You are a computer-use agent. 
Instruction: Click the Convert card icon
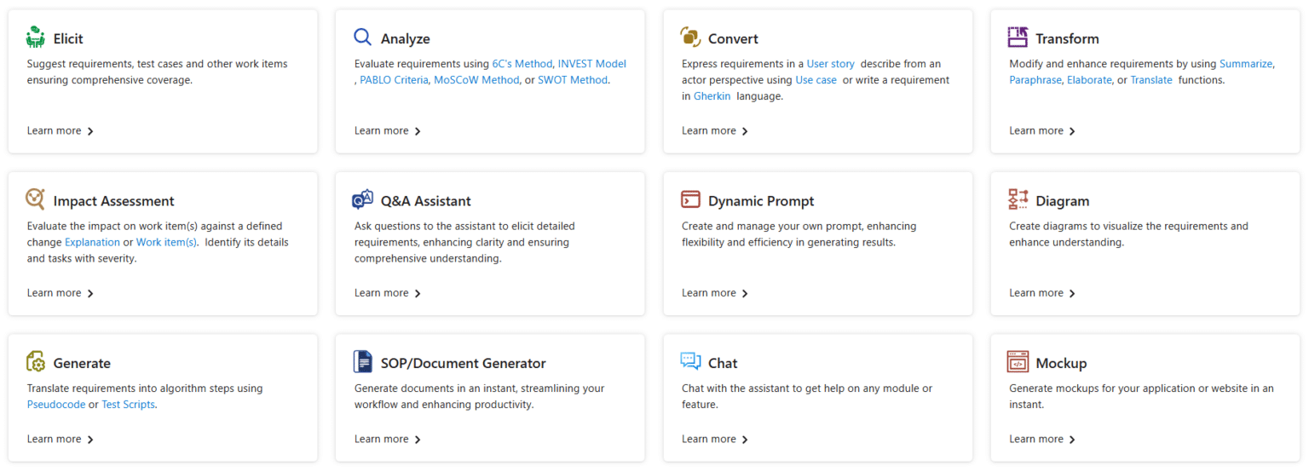coord(690,37)
